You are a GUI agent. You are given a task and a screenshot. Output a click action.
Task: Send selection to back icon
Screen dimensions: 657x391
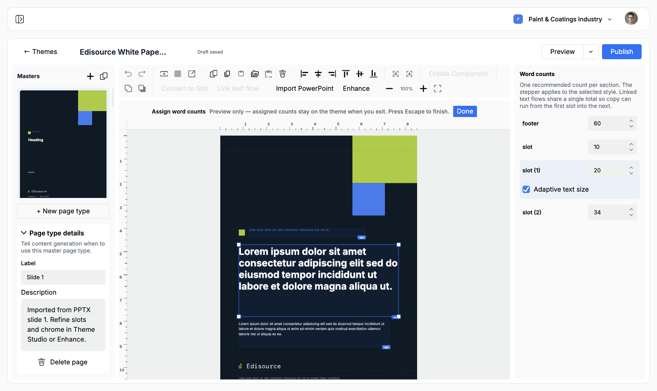pos(142,88)
